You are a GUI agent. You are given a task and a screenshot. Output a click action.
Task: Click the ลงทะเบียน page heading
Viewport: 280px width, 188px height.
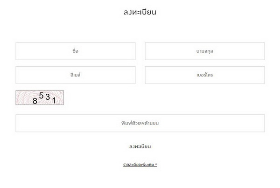[140, 12]
